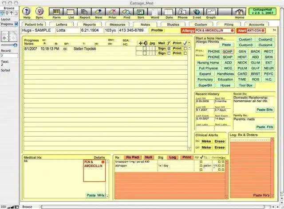Image resolution: width=284 pixels, height=209 pixels.
Task: Open the Date calendar icon
Action: pos(169,12)
